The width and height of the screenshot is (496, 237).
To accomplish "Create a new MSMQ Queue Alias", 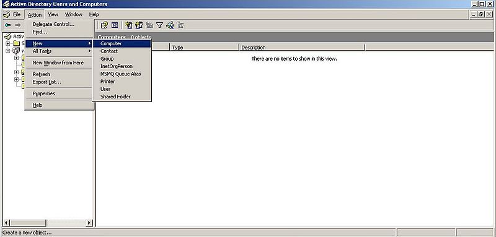I will (122, 74).
